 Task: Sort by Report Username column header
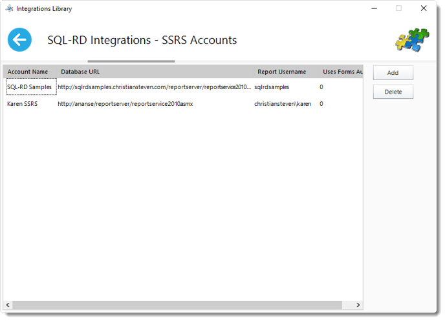click(x=286, y=72)
